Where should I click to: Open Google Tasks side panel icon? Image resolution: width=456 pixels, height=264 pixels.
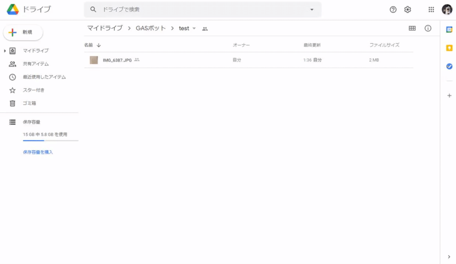tap(449, 66)
